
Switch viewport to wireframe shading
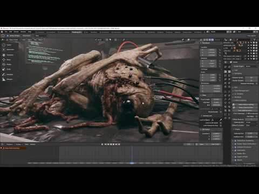click(205, 40)
